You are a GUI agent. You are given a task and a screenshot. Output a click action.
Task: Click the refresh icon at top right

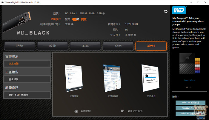point(166,12)
